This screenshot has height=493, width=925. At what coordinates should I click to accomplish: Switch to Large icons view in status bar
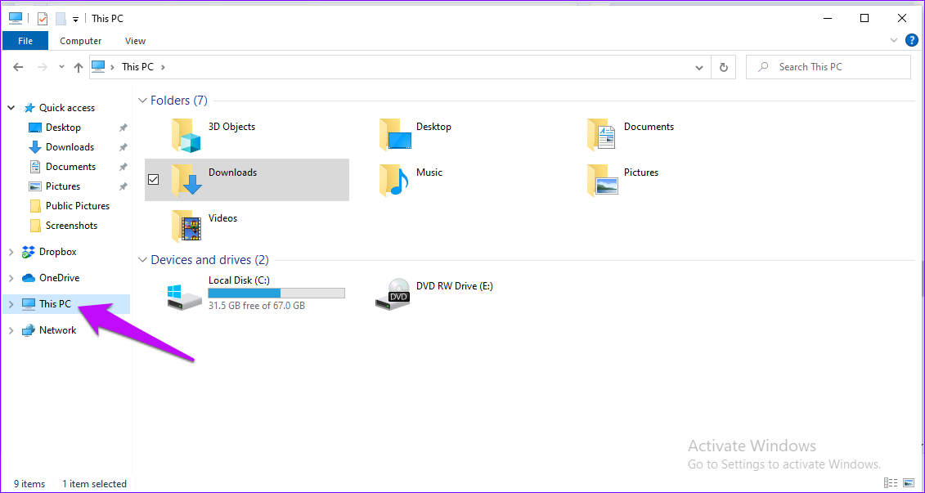909,483
